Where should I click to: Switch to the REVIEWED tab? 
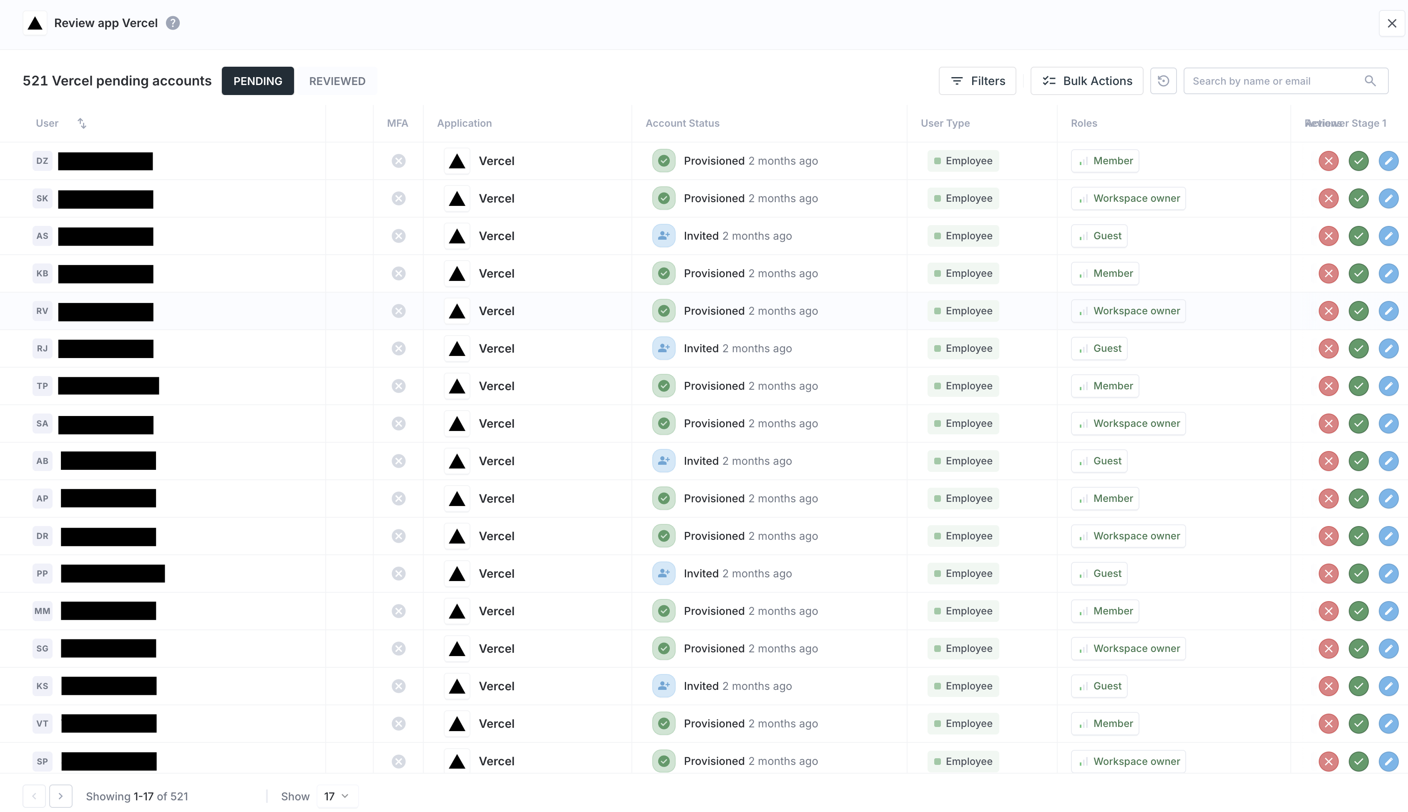[337, 81]
